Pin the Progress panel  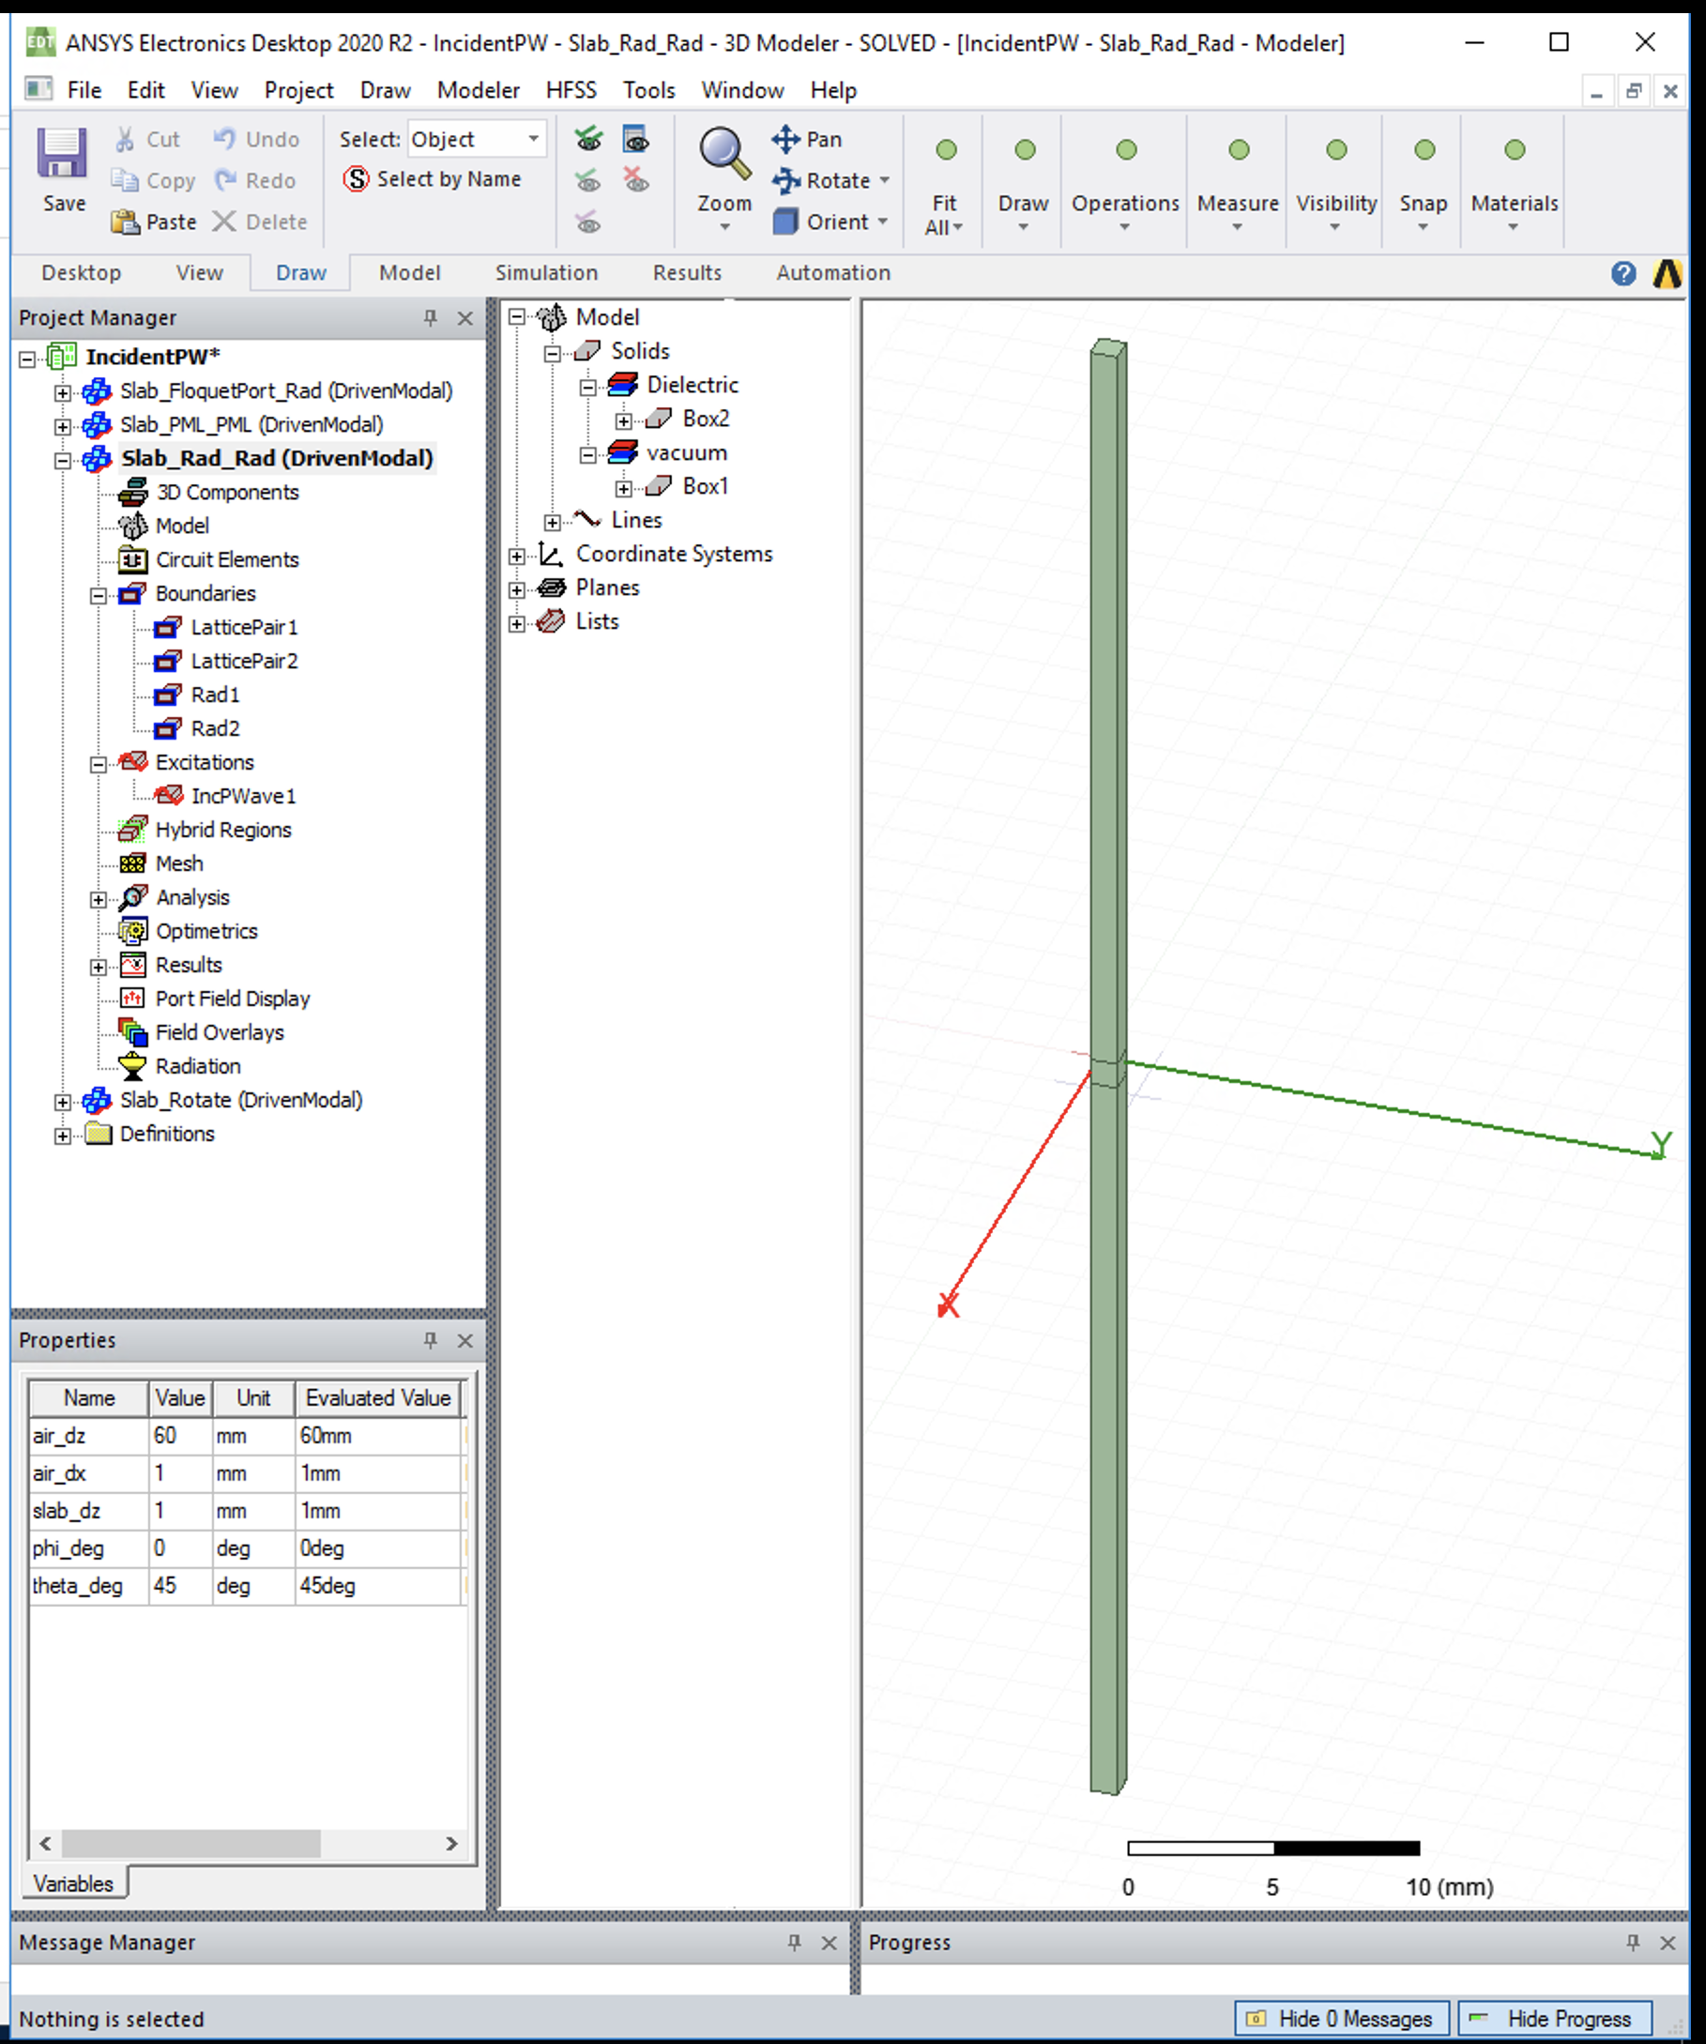pos(1633,1943)
